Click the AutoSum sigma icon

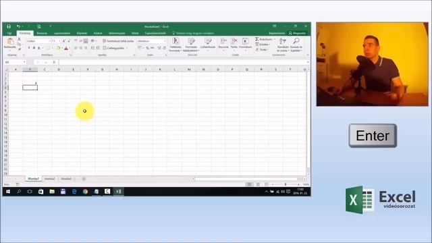point(256,39)
